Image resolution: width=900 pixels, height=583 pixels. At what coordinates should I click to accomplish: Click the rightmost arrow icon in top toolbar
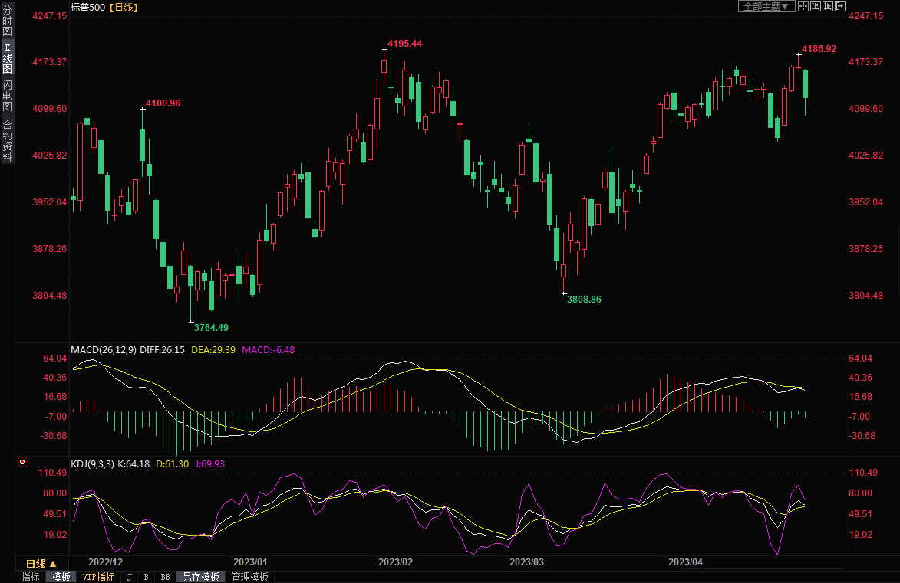click(840, 6)
